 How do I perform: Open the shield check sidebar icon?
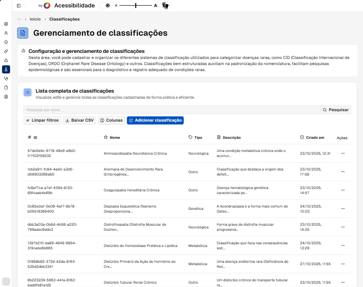coord(6,42)
